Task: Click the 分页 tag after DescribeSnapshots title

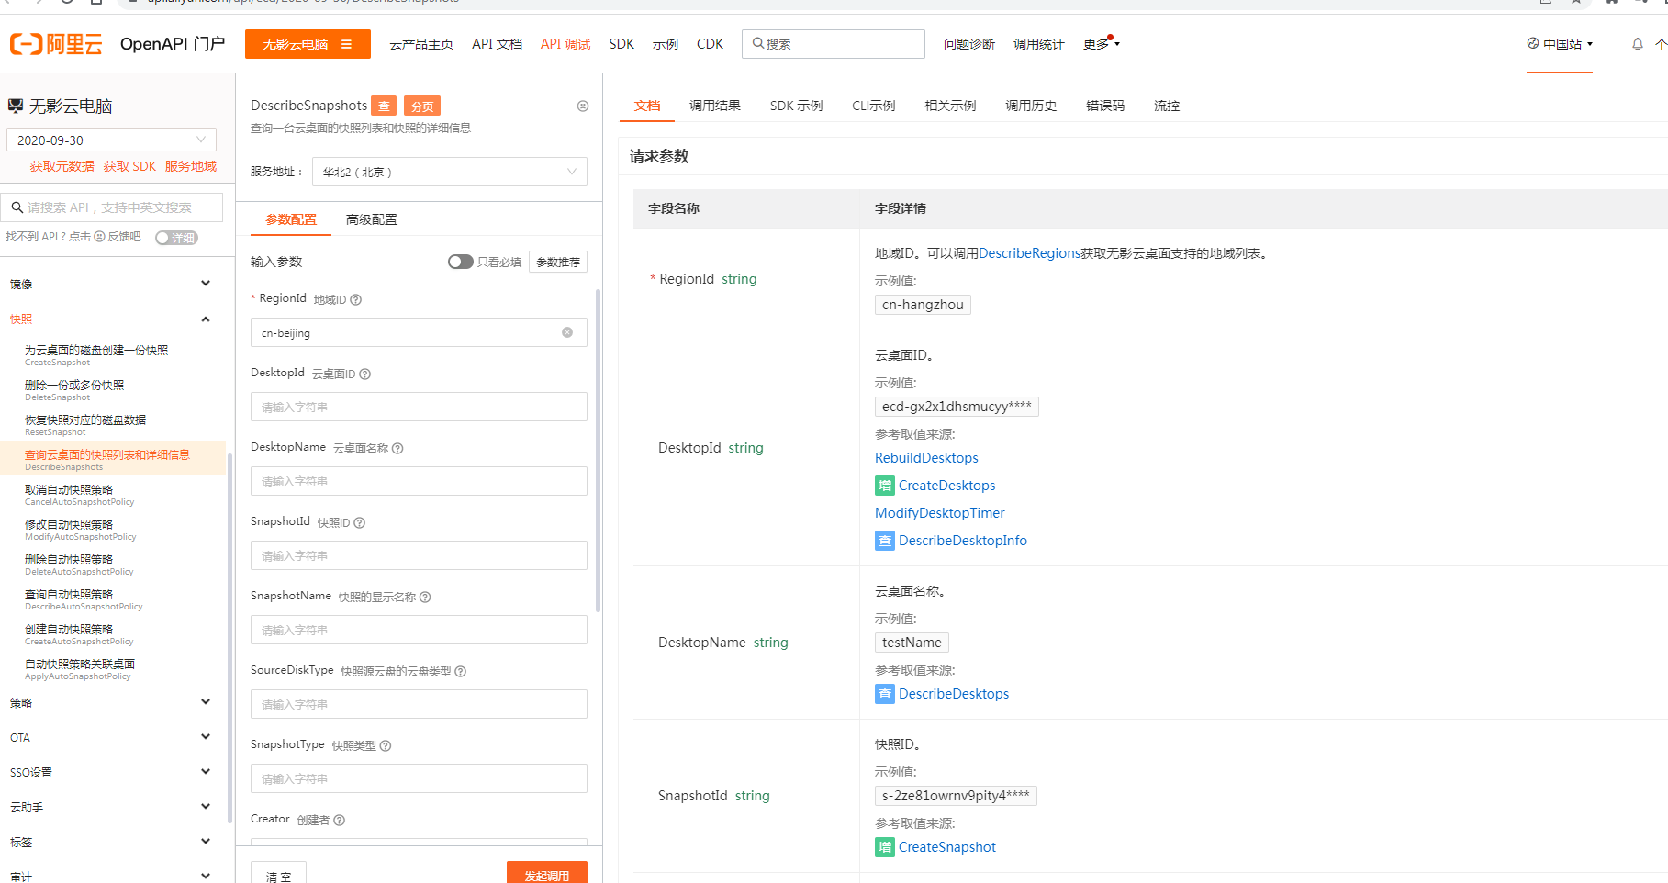Action: click(x=422, y=106)
